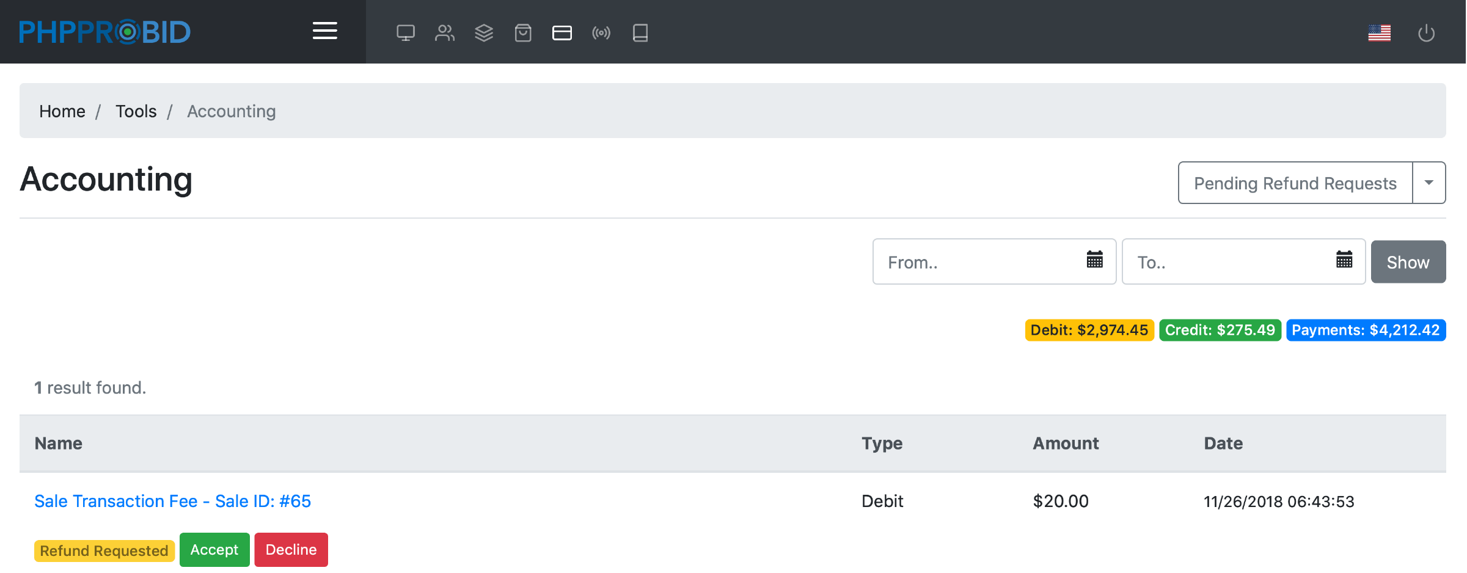Click the stacked layers icon
This screenshot has height=573, width=1467.
[x=483, y=32]
